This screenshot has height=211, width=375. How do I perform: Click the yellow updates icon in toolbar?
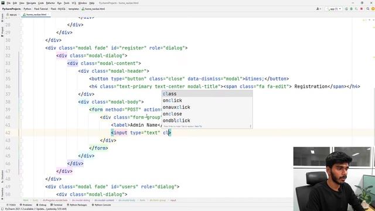click(x=373, y=9)
